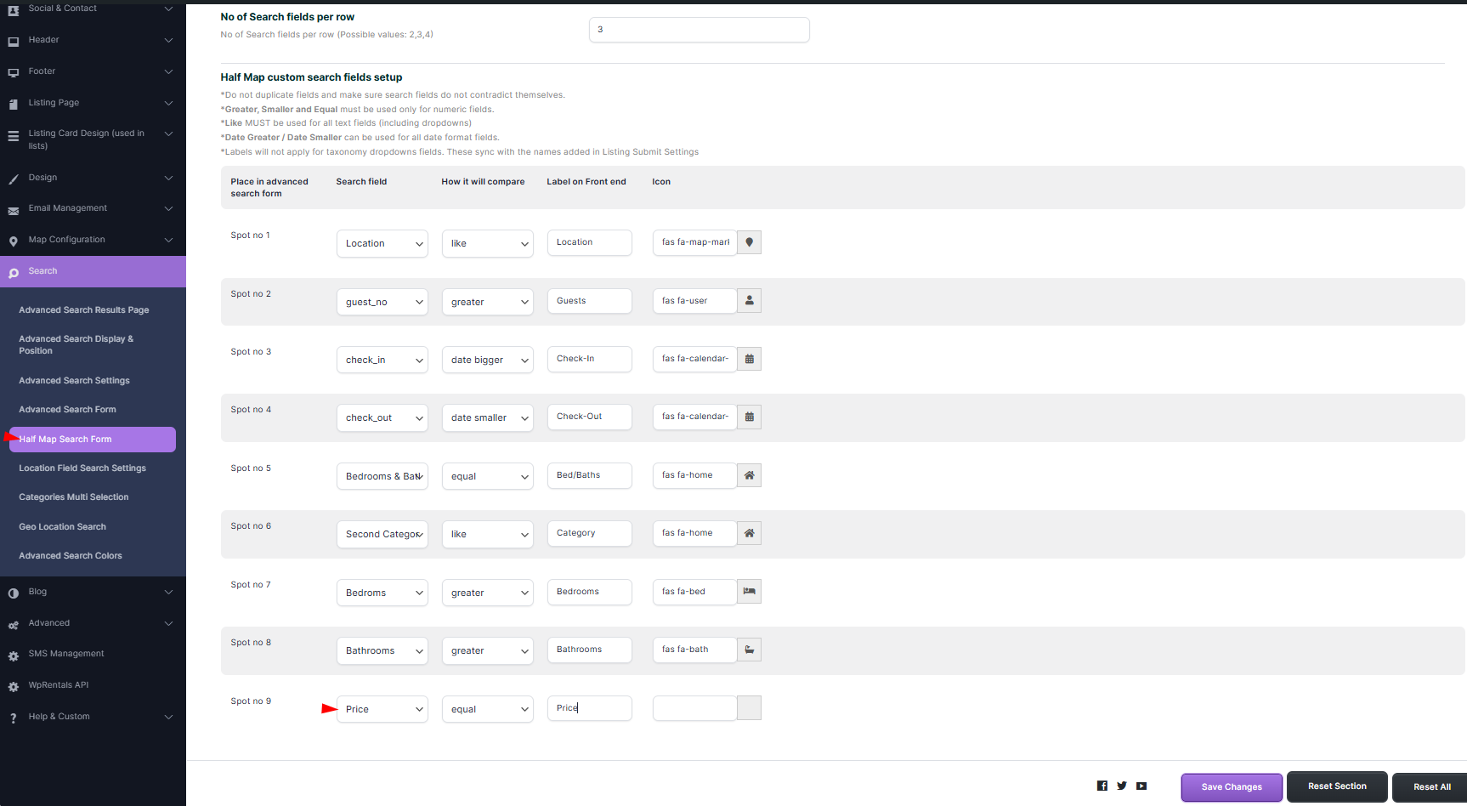Viewport: 1467px width, 806px height.
Task: Open the Spot 9 Price search field dropdown
Action: pyautogui.click(x=382, y=709)
